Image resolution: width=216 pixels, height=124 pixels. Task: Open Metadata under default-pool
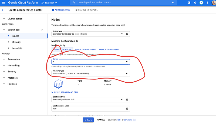pyautogui.click(x=17, y=48)
